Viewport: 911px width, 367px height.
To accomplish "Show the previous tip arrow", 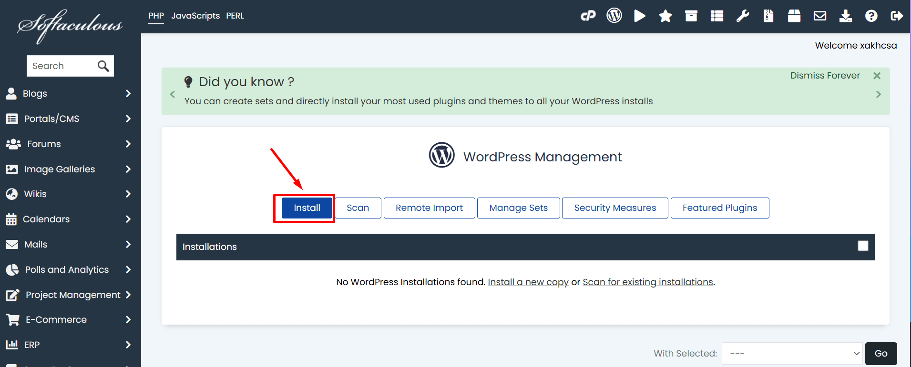I will click(173, 94).
